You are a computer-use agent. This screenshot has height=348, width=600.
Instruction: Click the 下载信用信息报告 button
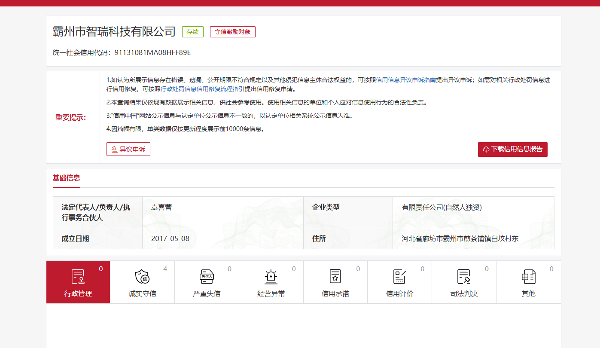tap(512, 150)
